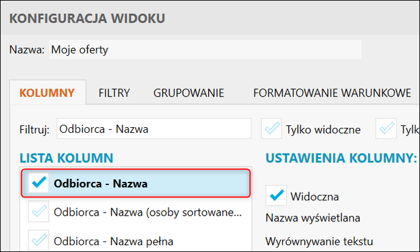The width and height of the screenshot is (420, 252).
Task: Click the 'LISTA KOLUMN' section header
Action: 66,158
